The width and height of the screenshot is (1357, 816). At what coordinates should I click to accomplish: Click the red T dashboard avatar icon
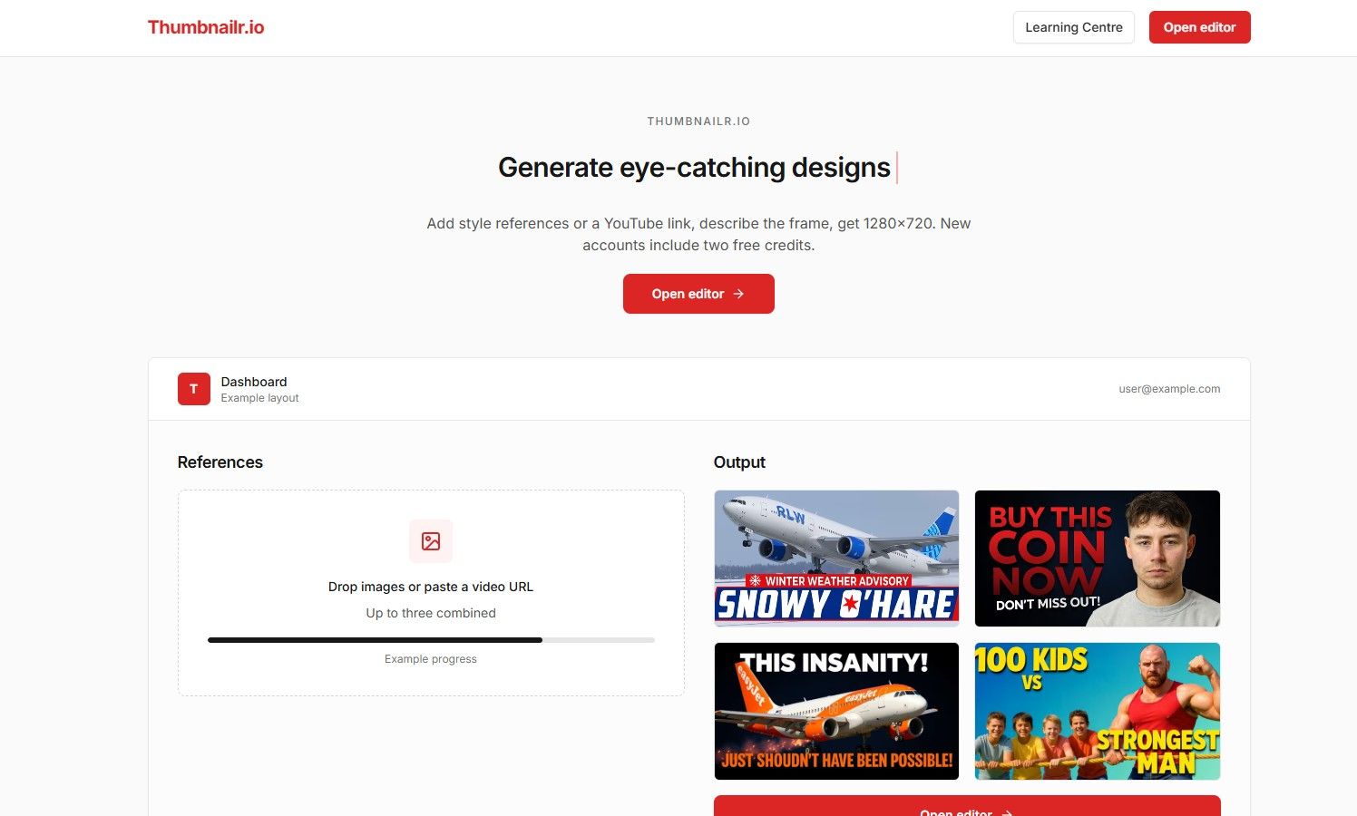(194, 389)
